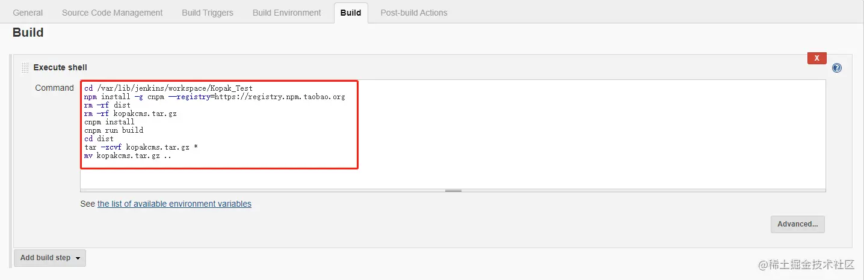
Task: Click the Command field label
Action: (54, 88)
